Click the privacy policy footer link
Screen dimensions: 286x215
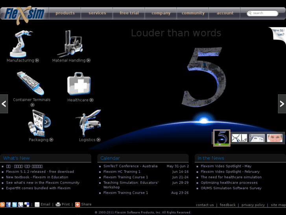click(253, 205)
